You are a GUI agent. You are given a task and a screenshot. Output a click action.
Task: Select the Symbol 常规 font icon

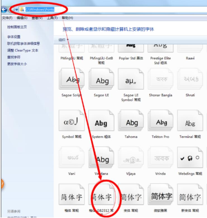click(x=72, y=120)
